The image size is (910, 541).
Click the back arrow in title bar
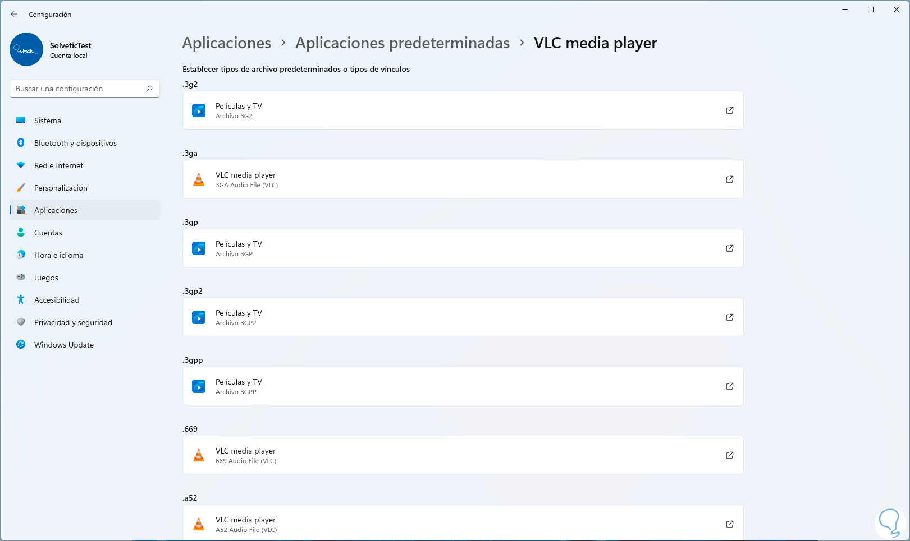tap(14, 14)
